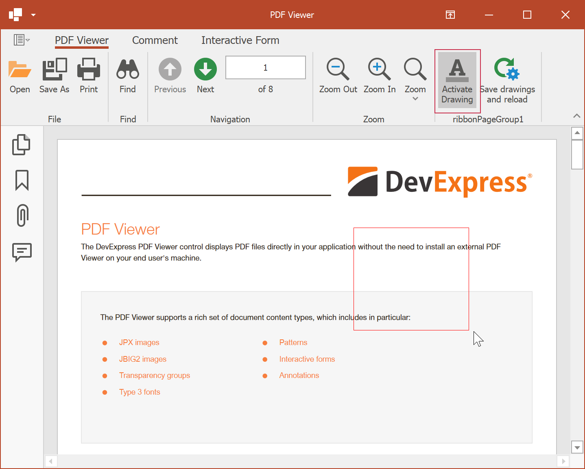Show the Comments panel in the sidebar
The width and height of the screenshot is (585, 469).
pos(22,253)
